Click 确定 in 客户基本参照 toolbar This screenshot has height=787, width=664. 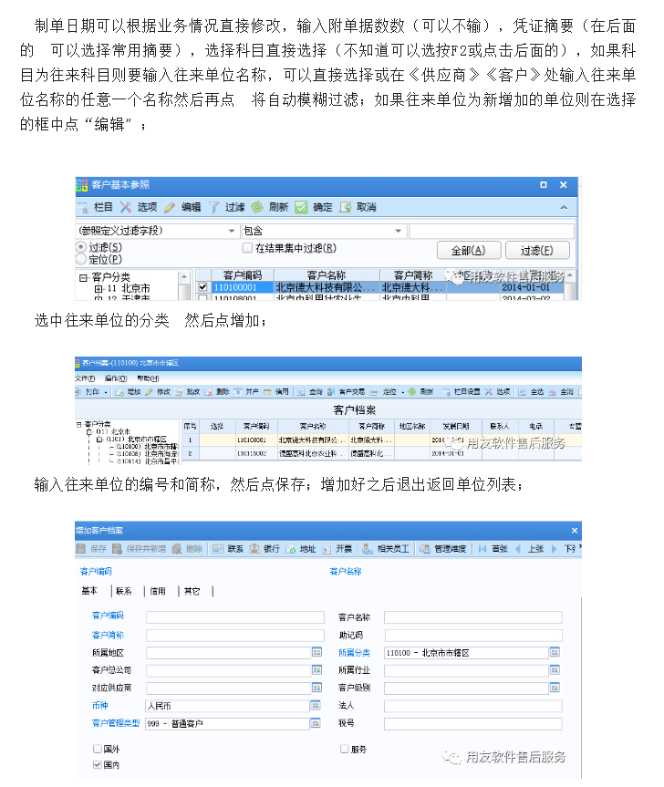click(314, 207)
